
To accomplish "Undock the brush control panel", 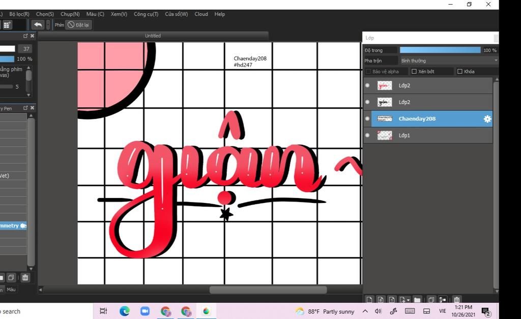I will [x=25, y=36].
